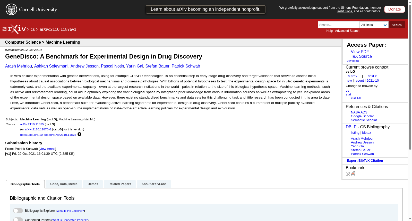Browse the 2021-10 listing
Viewport: 412px width, 221px height.
pyautogui.click(x=373, y=81)
